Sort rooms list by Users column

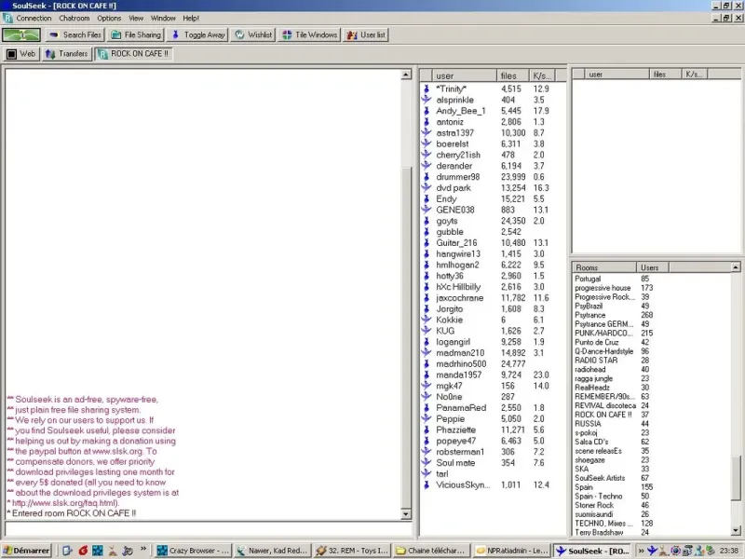click(653, 267)
